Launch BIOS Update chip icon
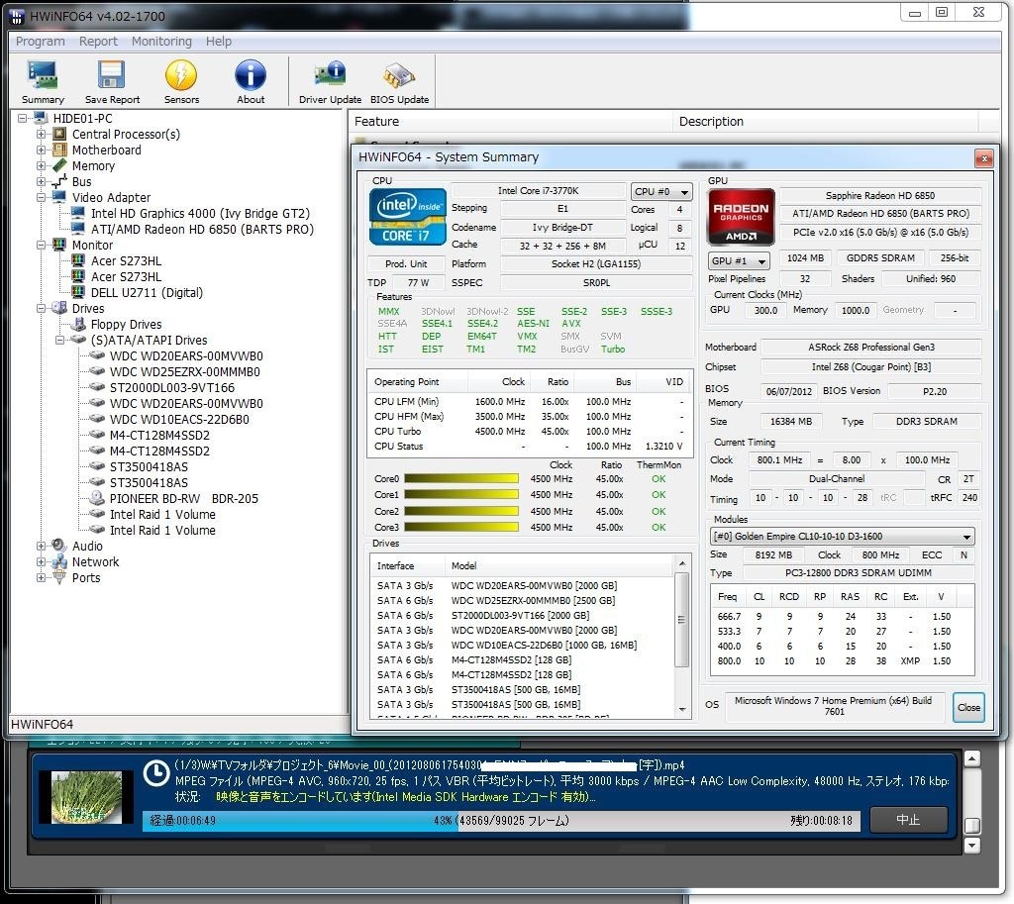1014x904 pixels. [x=399, y=75]
